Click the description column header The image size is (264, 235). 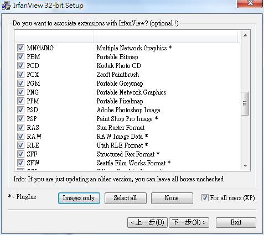tap(165, 36)
